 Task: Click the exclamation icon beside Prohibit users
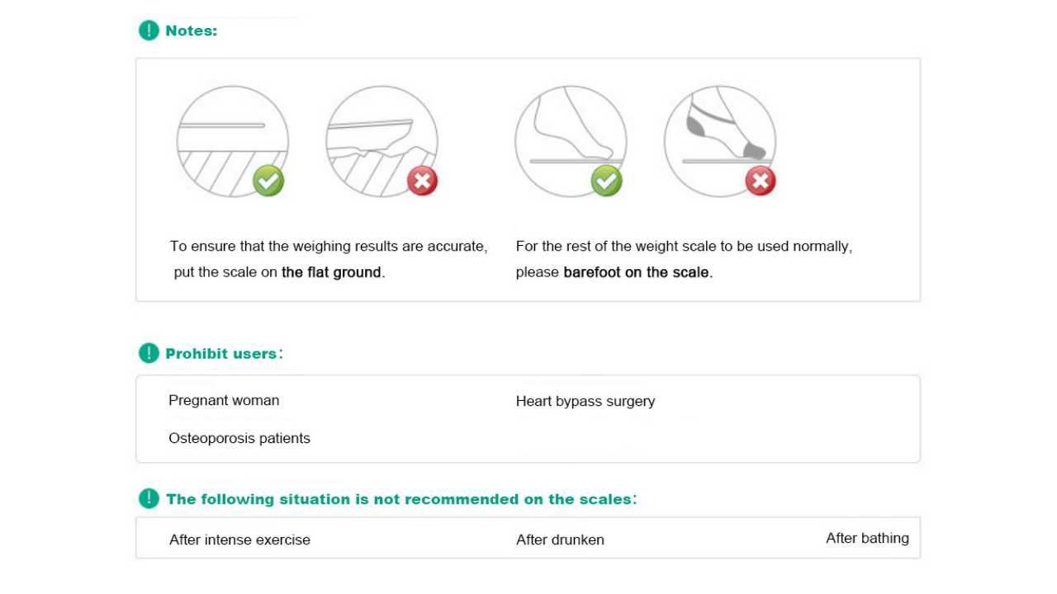pos(149,353)
